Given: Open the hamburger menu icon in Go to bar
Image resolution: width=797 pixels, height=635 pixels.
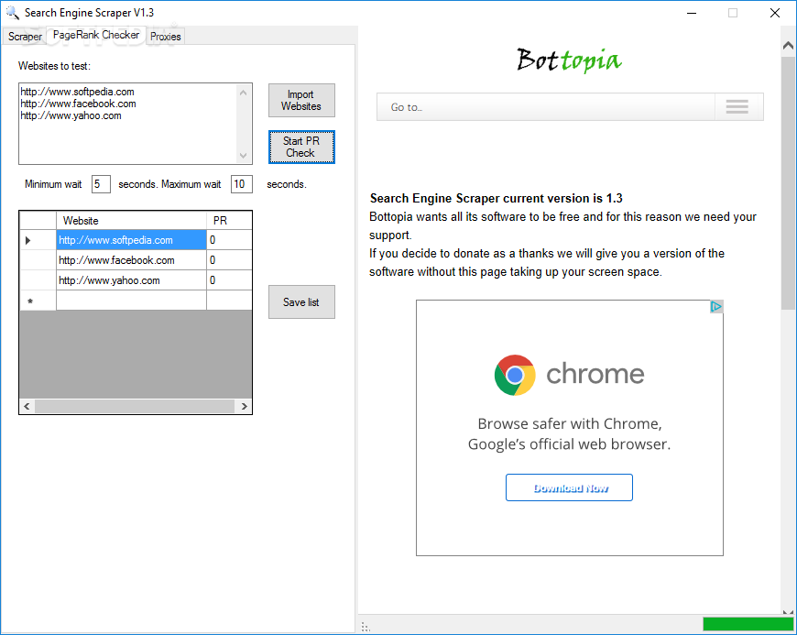Looking at the screenshot, I should (x=737, y=107).
